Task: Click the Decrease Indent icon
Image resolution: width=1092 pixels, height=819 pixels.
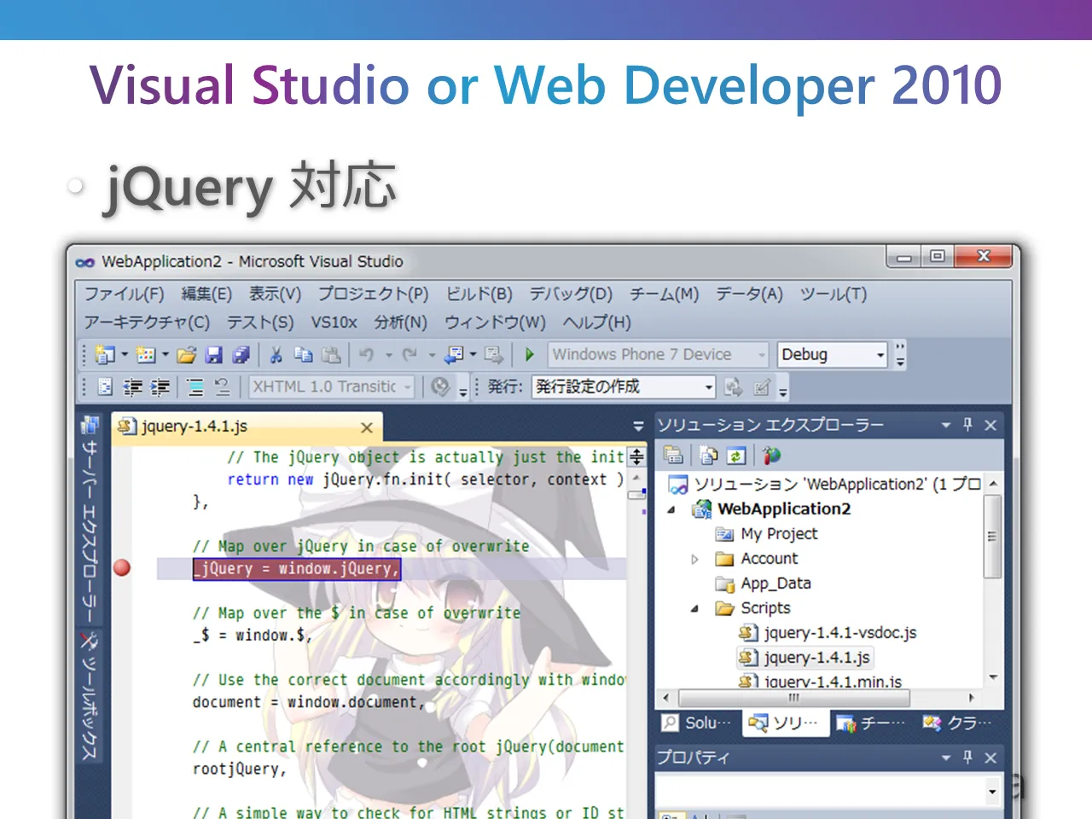Action: 133,387
